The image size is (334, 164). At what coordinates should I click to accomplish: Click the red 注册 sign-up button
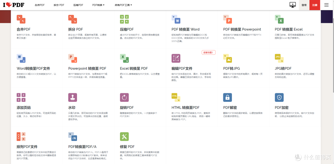(315, 5)
